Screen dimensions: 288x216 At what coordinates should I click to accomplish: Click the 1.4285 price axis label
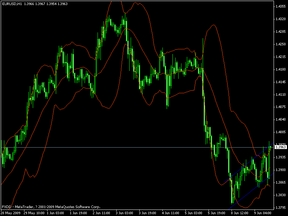tap(281, 32)
